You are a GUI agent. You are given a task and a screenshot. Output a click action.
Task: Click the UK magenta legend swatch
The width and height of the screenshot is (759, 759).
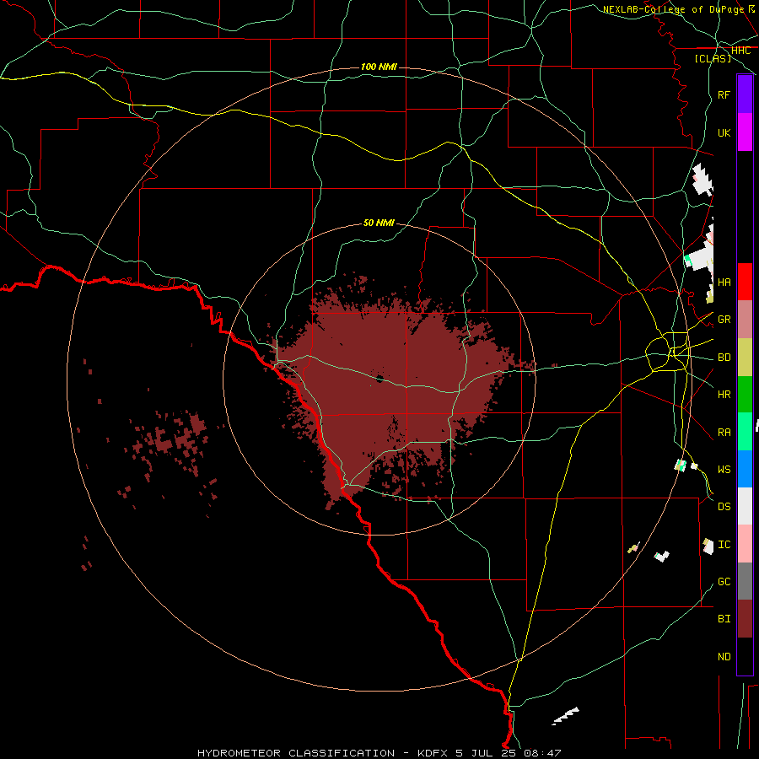pos(745,132)
